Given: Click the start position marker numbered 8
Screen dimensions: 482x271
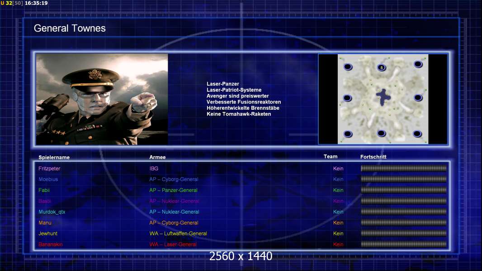Looking at the screenshot, I should click(x=381, y=68).
